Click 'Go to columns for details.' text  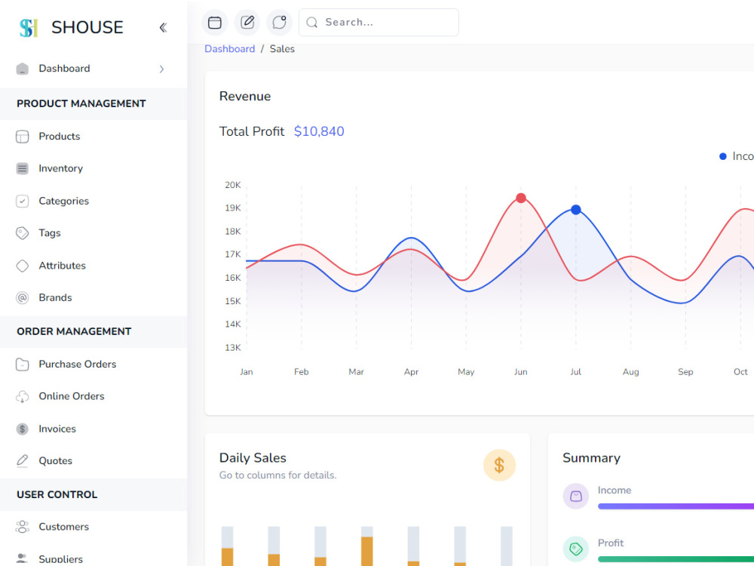click(278, 475)
